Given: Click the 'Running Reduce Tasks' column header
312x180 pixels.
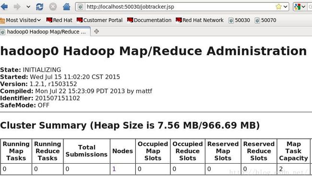Looking at the screenshot, I should [x=48, y=151].
